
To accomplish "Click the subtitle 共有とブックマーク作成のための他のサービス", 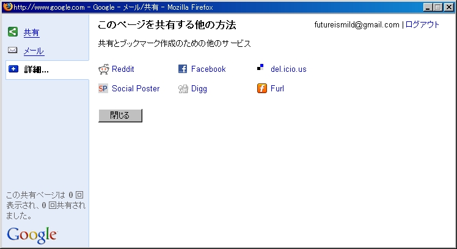I will (174, 44).
